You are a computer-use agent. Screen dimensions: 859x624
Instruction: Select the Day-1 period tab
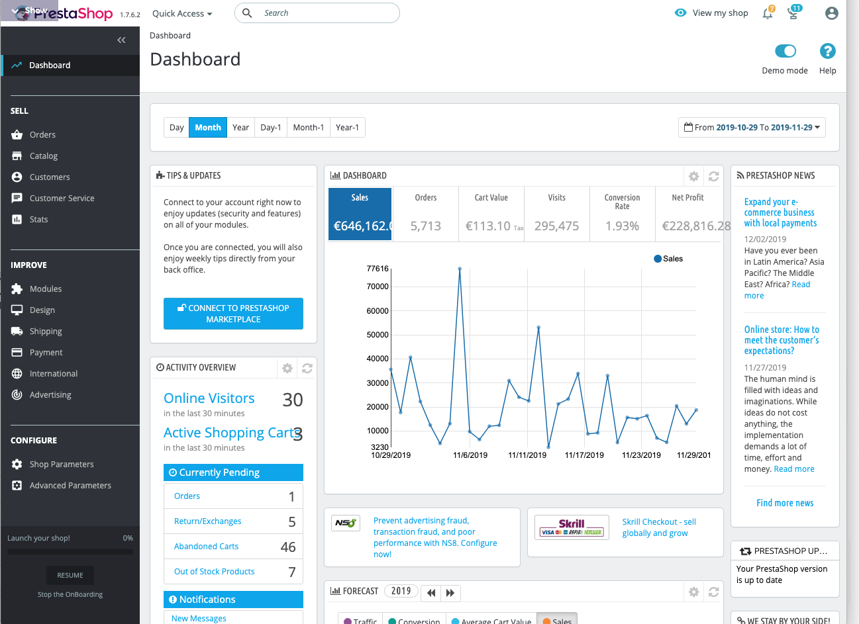tap(271, 128)
